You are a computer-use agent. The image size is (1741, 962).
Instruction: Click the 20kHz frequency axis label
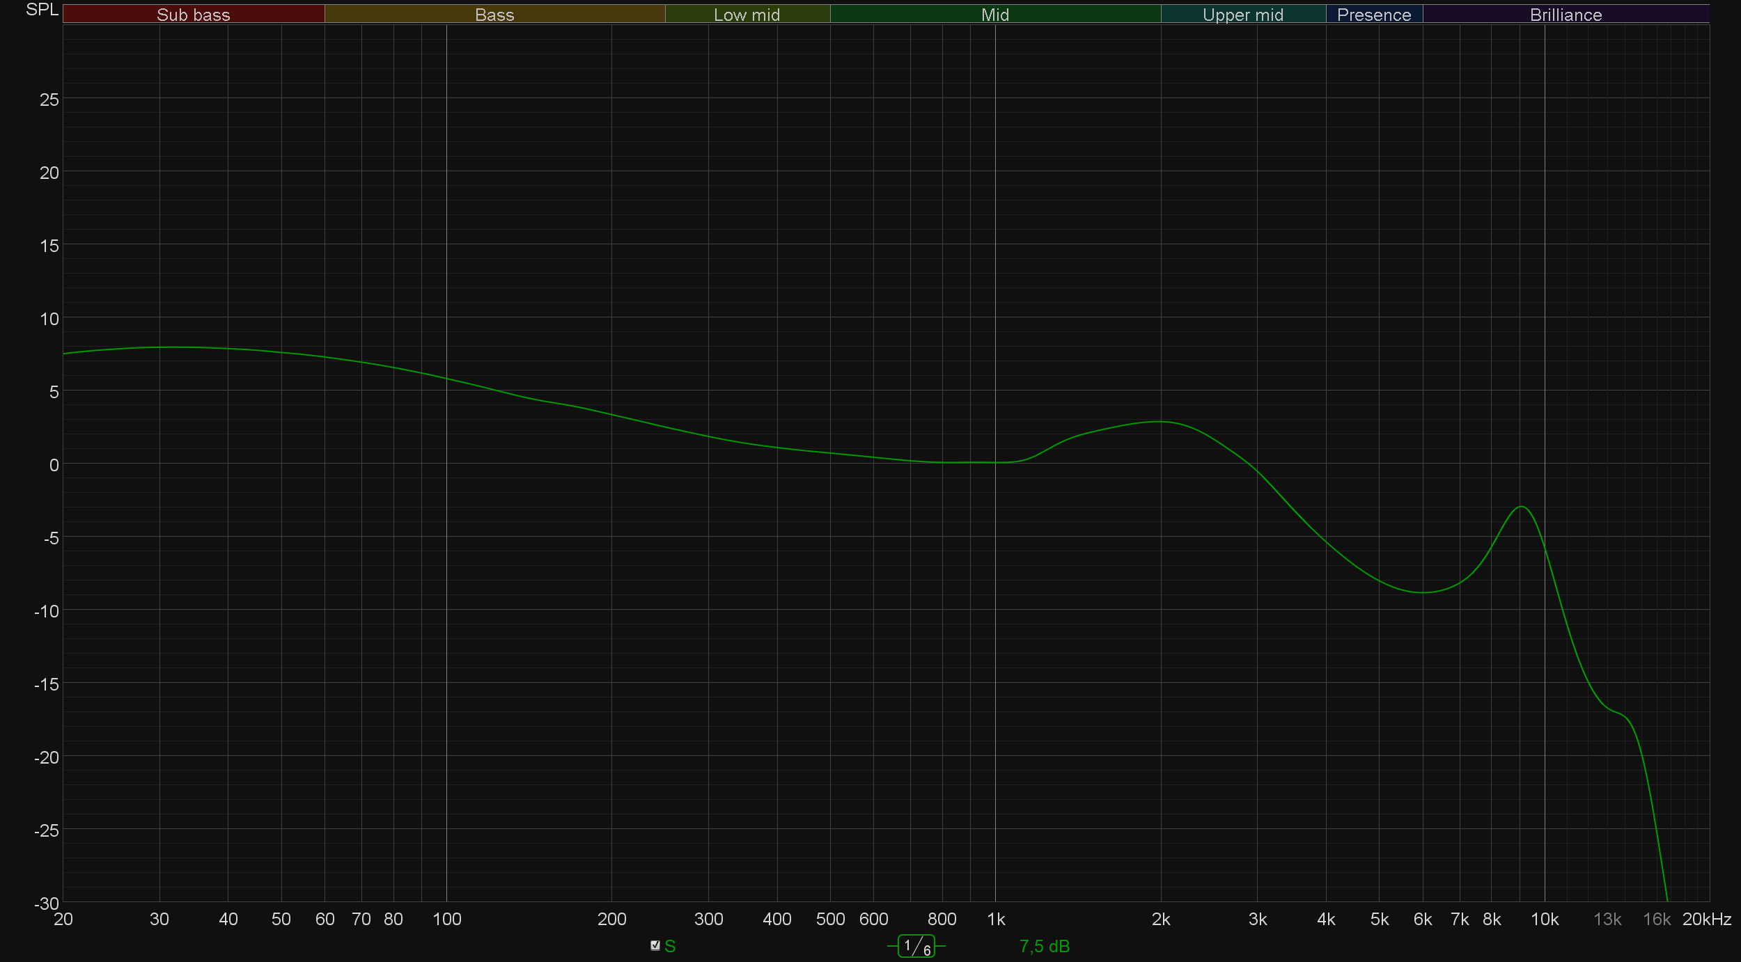1706,920
